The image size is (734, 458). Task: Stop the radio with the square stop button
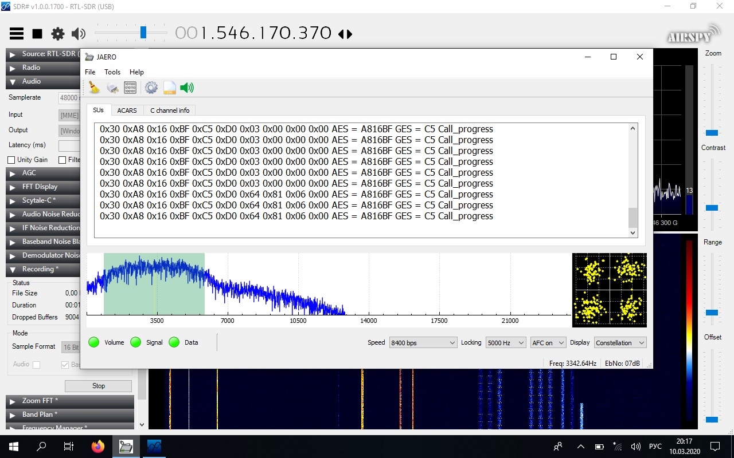[37, 34]
